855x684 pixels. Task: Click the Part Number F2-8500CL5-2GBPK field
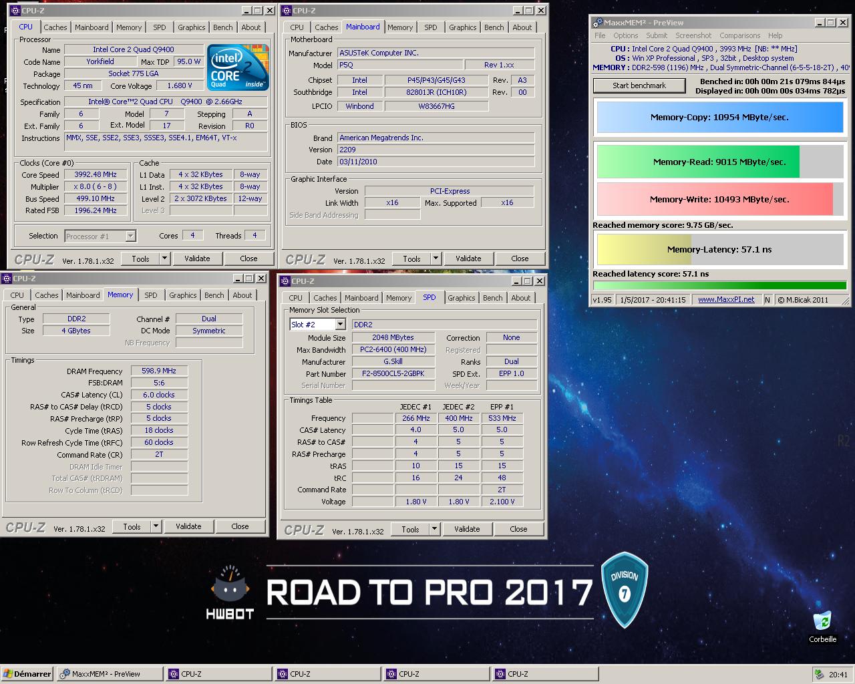(393, 373)
